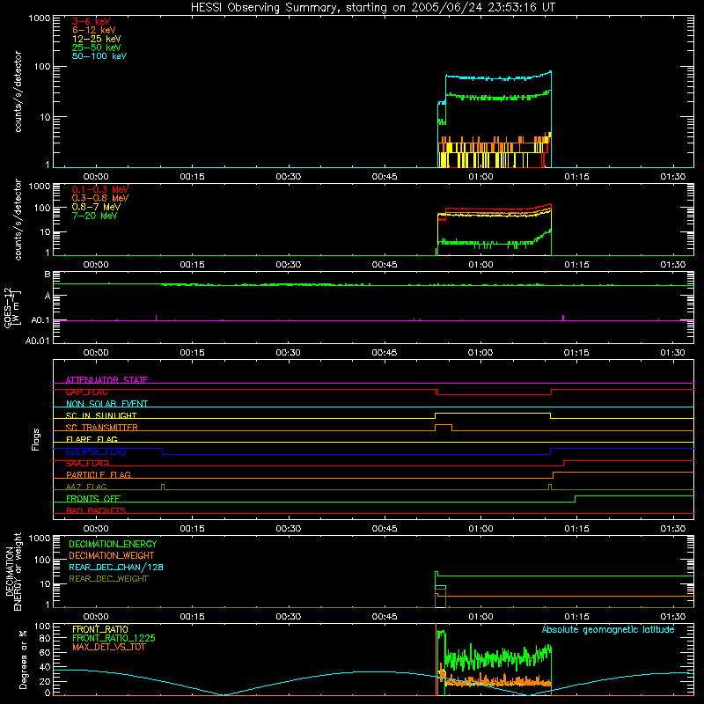
Task: Select the ATTENUATOR_STATE flag label
Action: pos(106,380)
